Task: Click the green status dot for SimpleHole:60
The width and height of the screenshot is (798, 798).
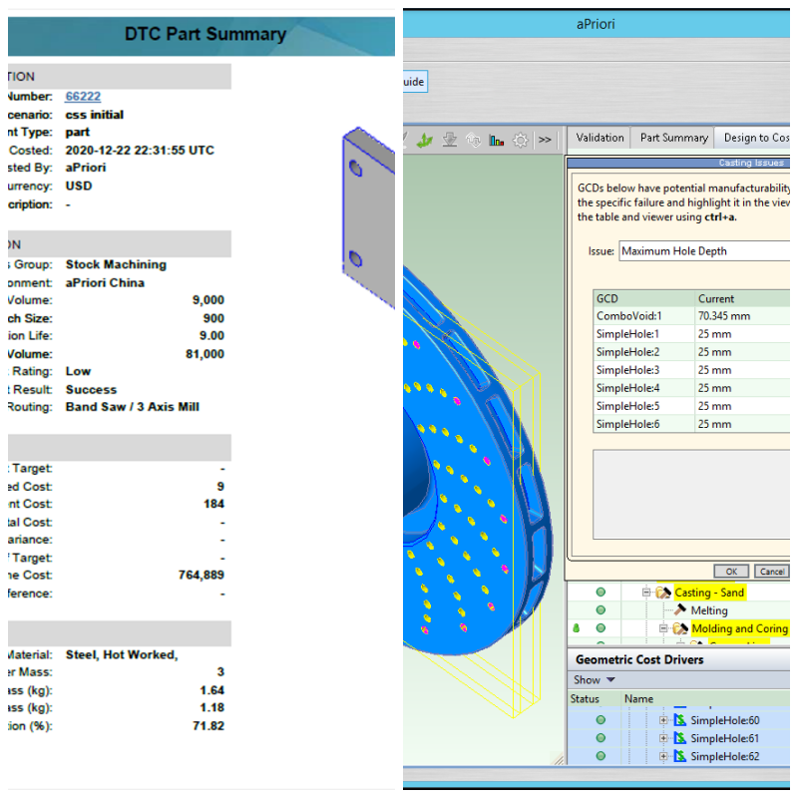Action: [600, 720]
